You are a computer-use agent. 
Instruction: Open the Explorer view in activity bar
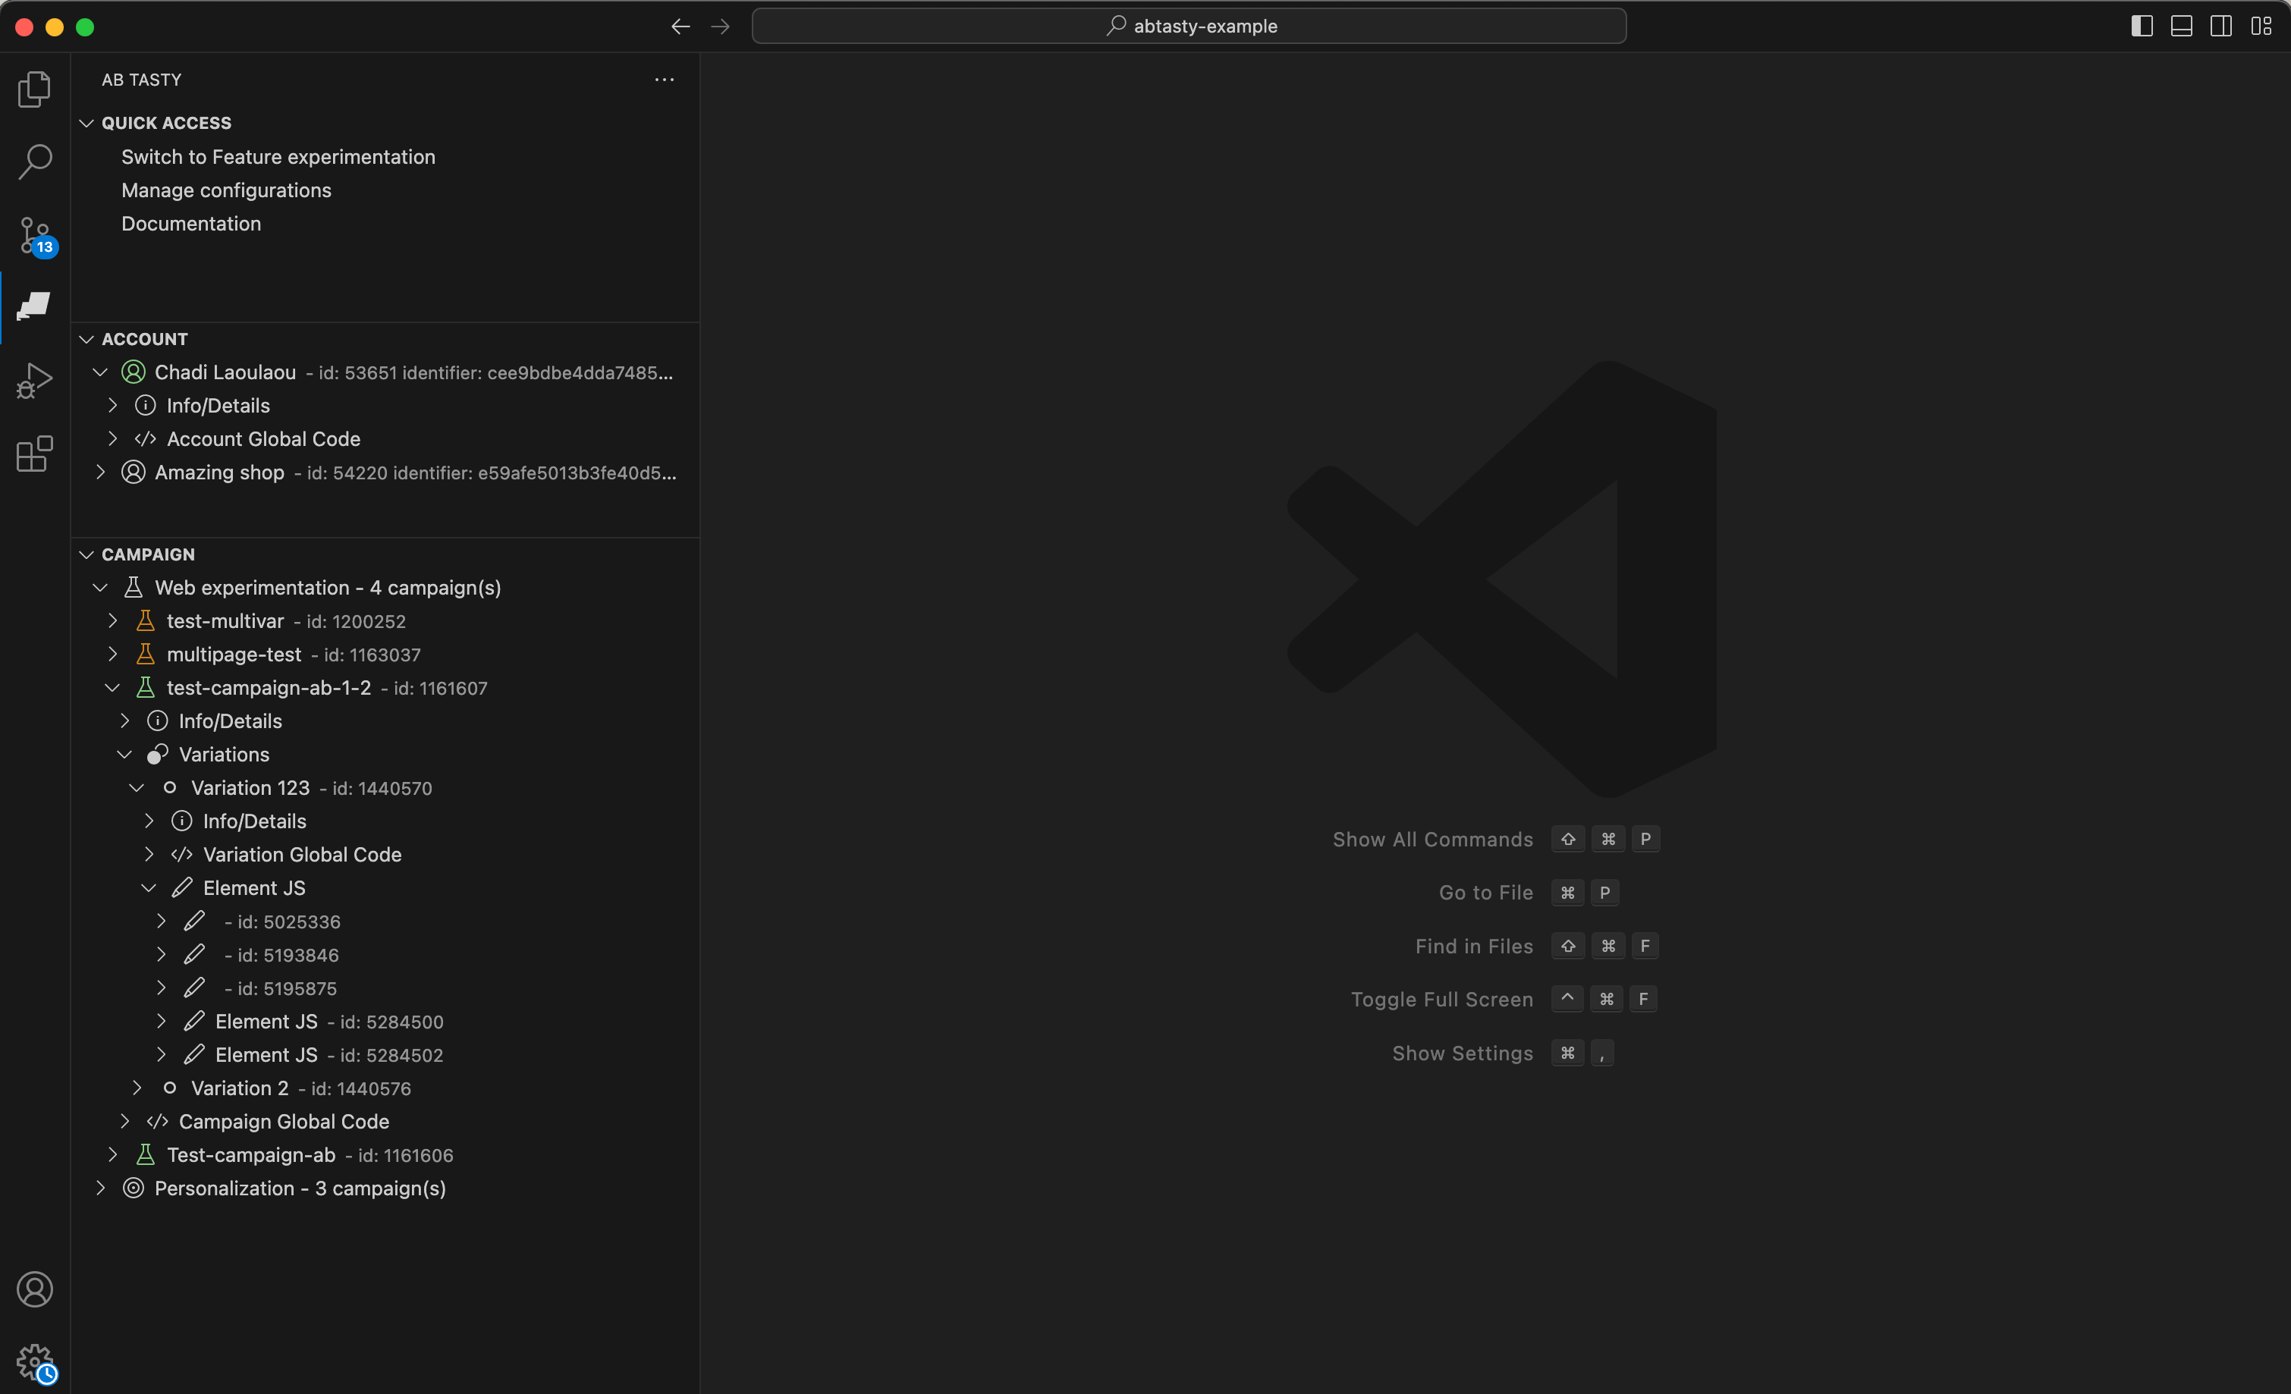[34, 89]
